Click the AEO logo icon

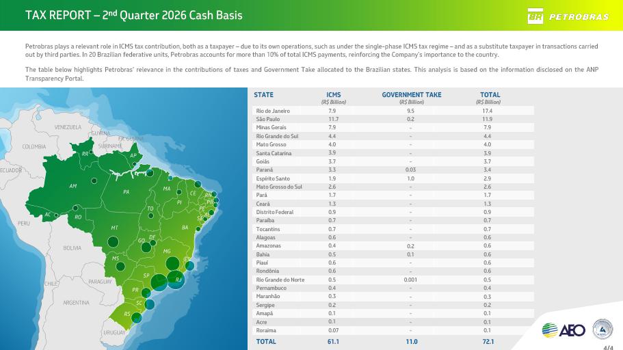[x=564, y=330]
